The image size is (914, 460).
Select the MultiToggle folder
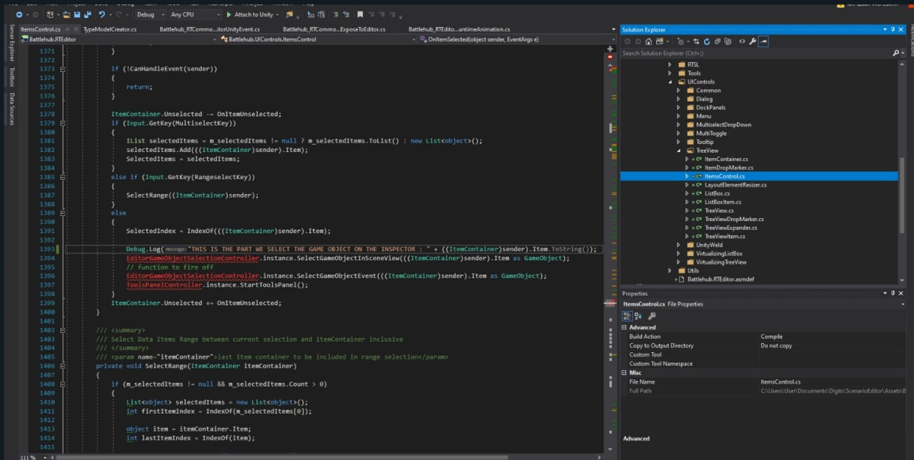pos(711,133)
